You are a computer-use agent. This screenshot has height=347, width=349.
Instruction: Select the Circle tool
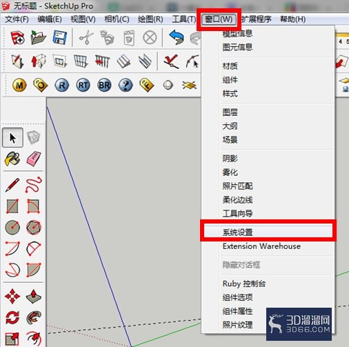click(12, 227)
